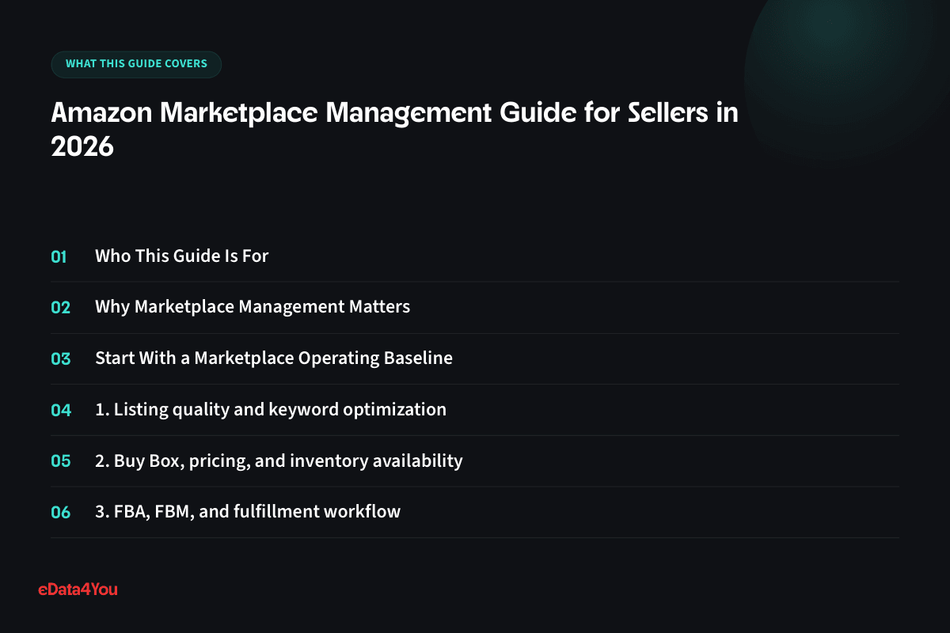Open 'Buy Box, pricing, and inventory availability'

click(x=279, y=461)
